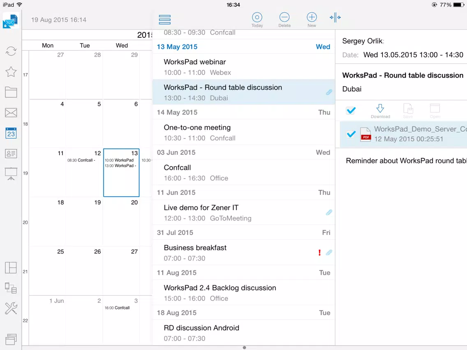The width and height of the screenshot is (467, 350).
Task: Tap the Save attachment icon
Action: [x=408, y=111]
